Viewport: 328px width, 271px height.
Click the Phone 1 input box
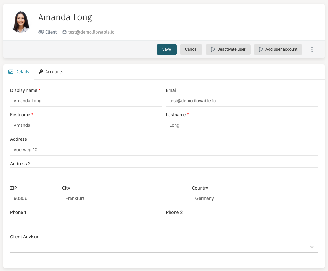86,223
